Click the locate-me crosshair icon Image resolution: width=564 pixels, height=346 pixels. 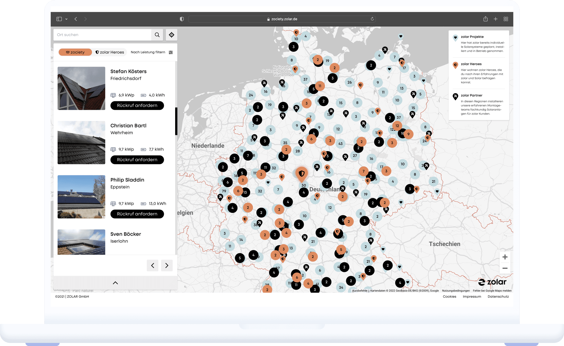click(x=172, y=35)
